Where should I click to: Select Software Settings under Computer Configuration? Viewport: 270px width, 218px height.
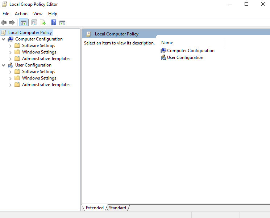pyautogui.click(x=38, y=46)
